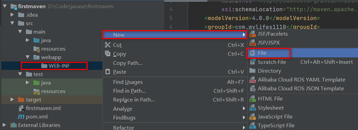
Task: Choose Cut from the context menu
Action: [175, 45]
